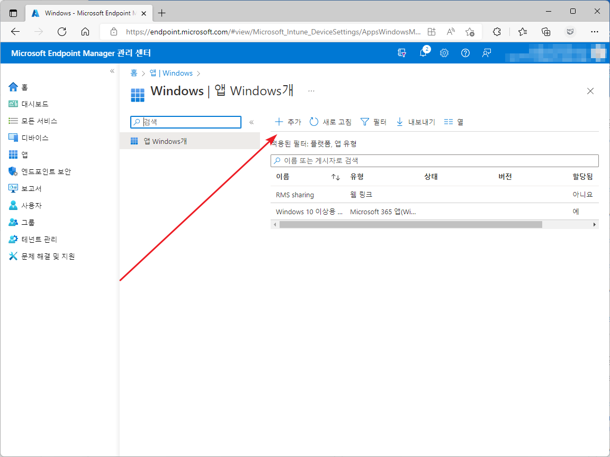This screenshot has height=457, width=610.
Task: Open portal settings gear icon
Action: (x=444, y=53)
